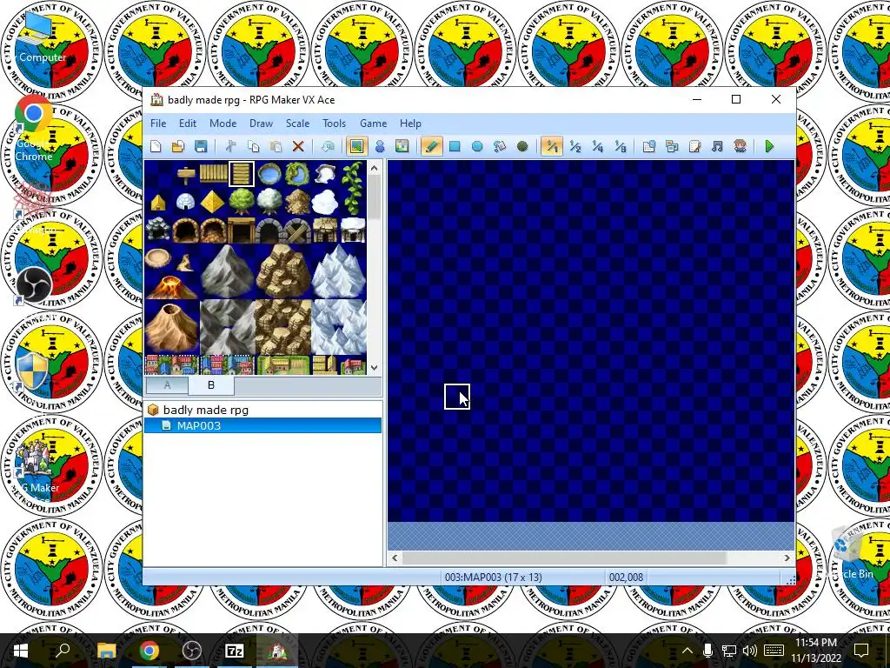Click the Cut scissors icon

[230, 146]
